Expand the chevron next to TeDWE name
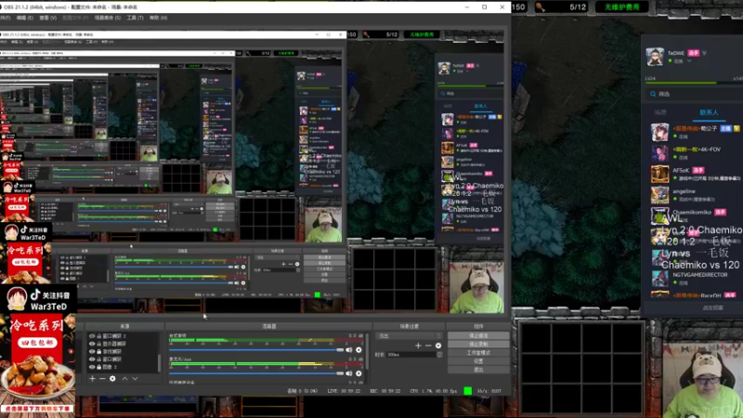The height and width of the screenshot is (418, 743). pyautogui.click(x=705, y=53)
